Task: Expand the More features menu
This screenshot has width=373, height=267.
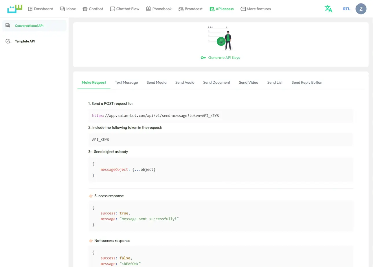Action: pos(256,9)
